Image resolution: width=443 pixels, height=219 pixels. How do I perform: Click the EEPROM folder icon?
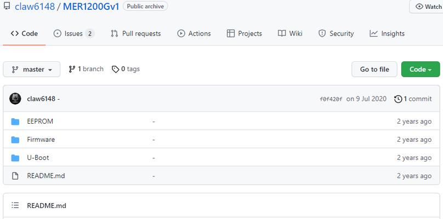tap(15, 122)
